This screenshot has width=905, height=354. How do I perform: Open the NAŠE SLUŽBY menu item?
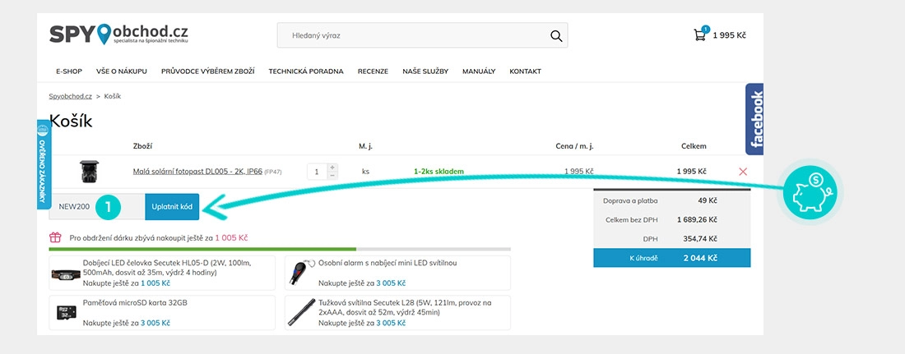point(425,71)
